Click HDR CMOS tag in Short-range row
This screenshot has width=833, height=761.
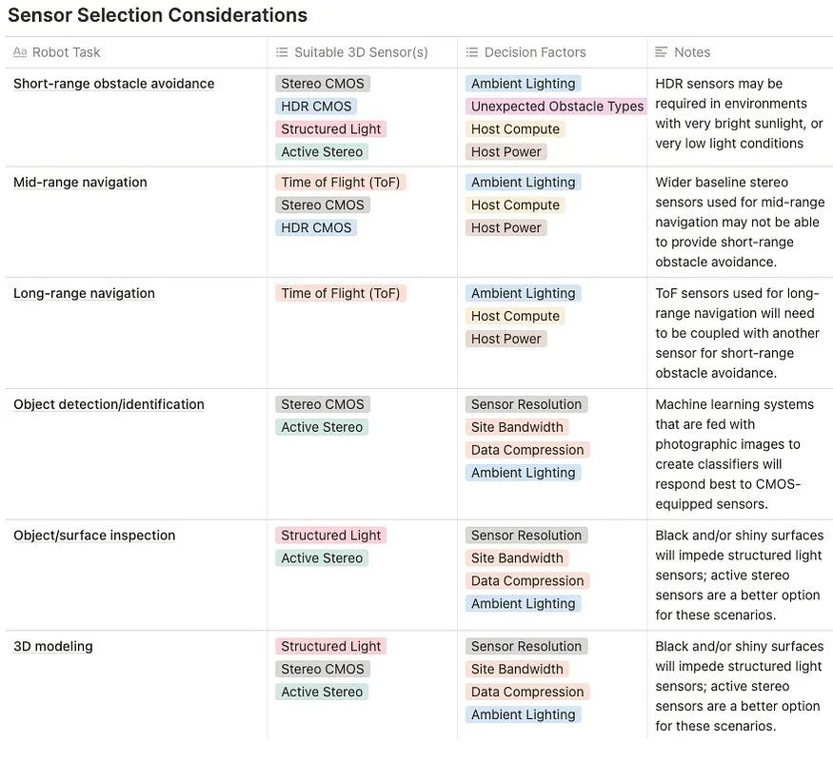(x=316, y=107)
